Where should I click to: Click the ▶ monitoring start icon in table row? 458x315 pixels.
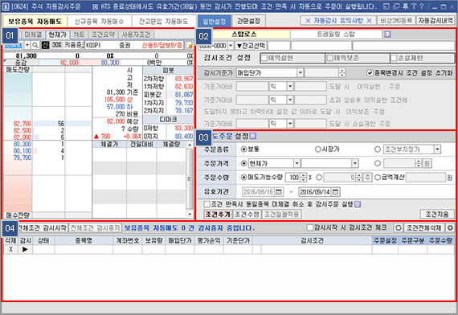click(25, 249)
